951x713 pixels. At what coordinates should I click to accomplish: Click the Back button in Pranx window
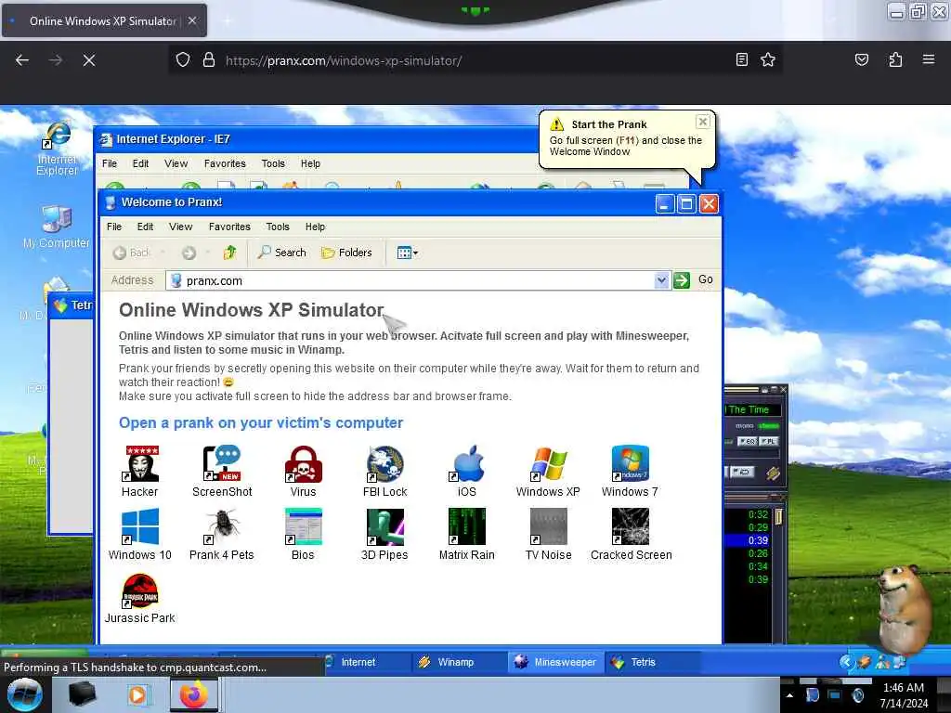(x=132, y=253)
